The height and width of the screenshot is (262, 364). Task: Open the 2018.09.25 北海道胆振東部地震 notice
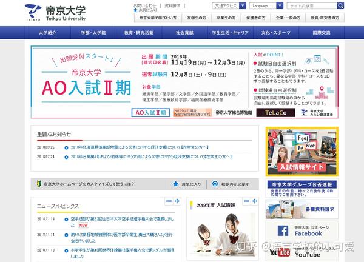(140, 147)
